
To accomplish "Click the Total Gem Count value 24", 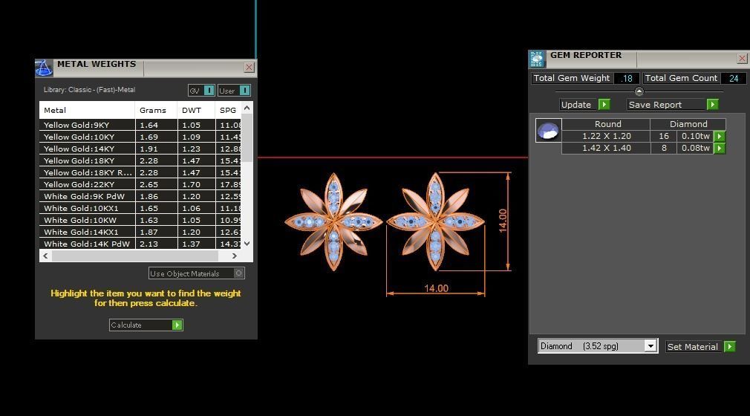I will pos(733,79).
